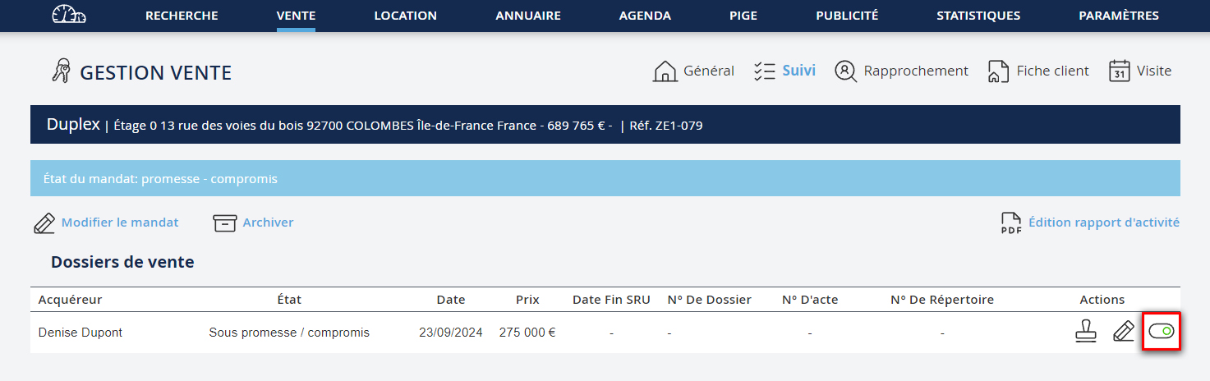
Task: Open the STATISTIQUES menu
Action: pos(978,16)
